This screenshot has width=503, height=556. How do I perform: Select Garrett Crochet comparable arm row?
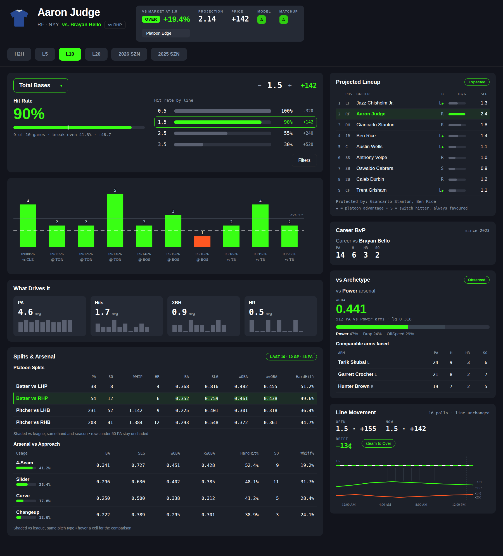(413, 374)
